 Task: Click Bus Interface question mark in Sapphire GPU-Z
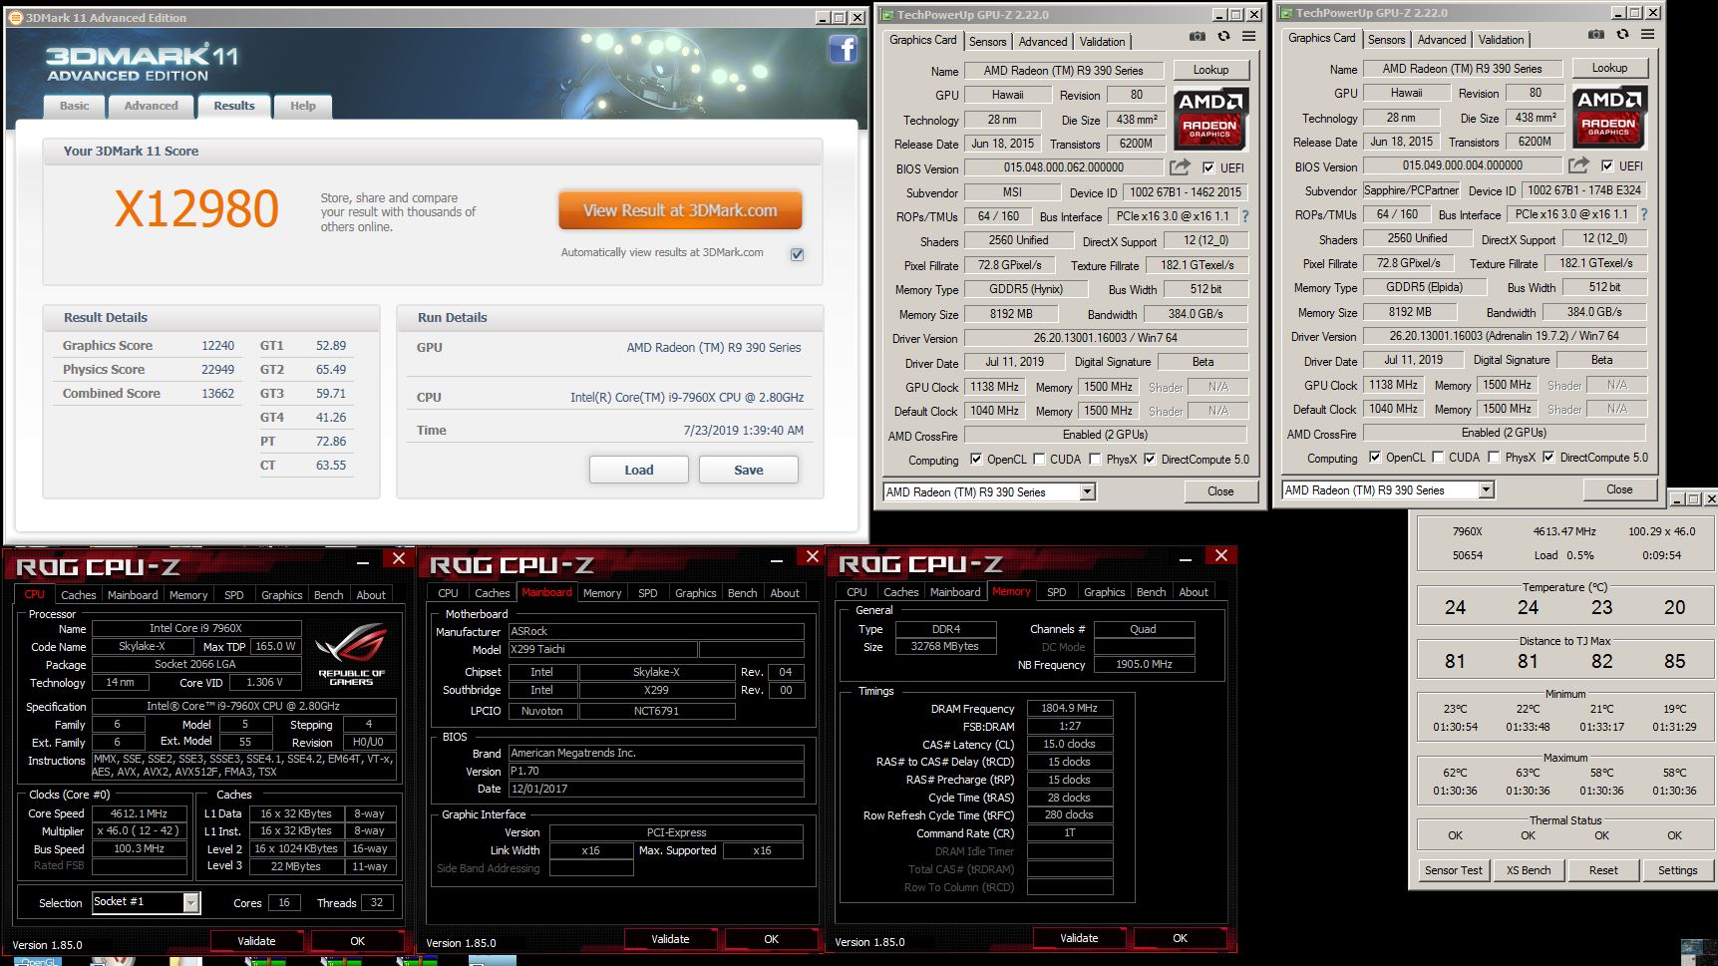(1643, 214)
